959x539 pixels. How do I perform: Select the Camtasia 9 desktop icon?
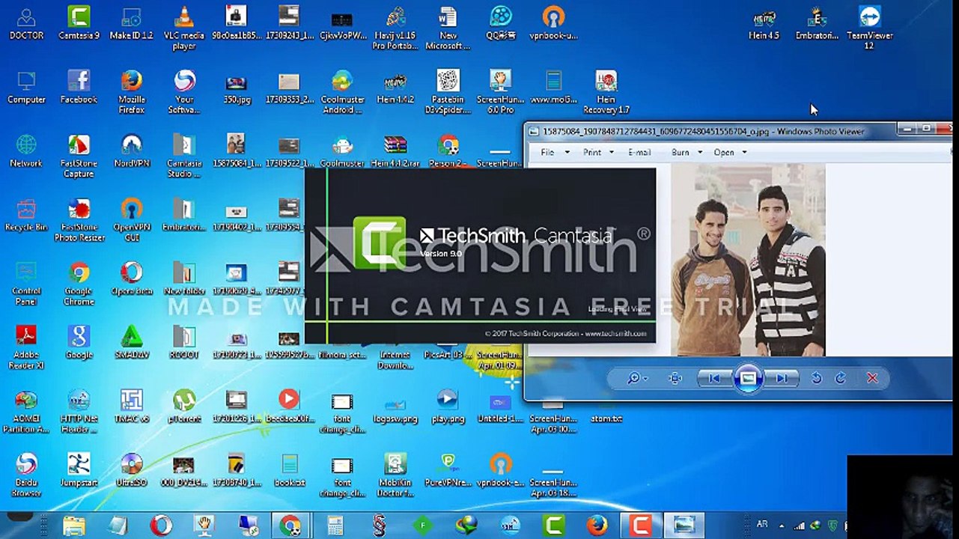[79, 22]
